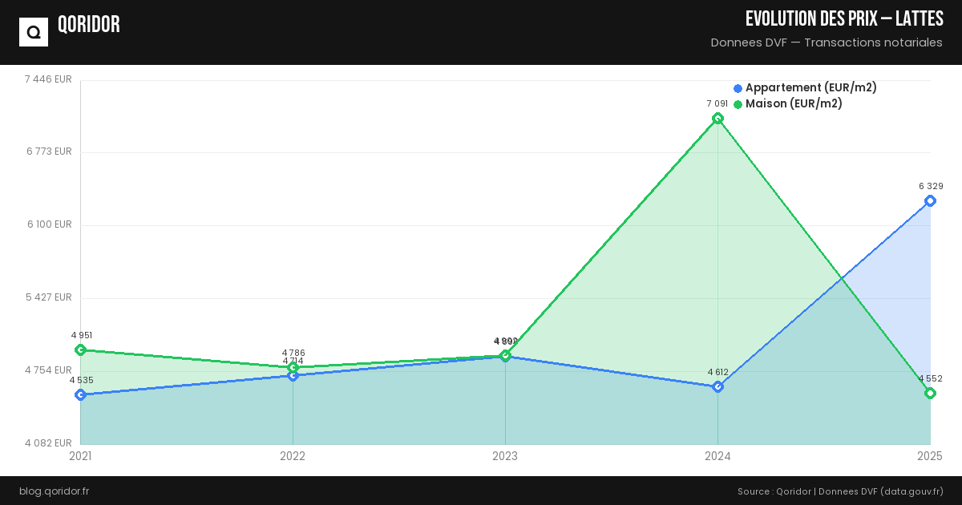Click the 2023 x-axis year label
This screenshot has height=505, width=962.
505,456
